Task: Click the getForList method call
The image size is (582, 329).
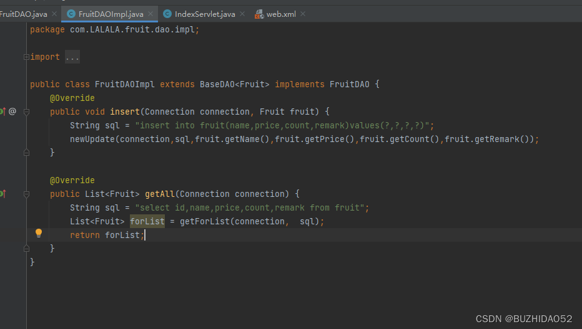Action: [x=205, y=222]
